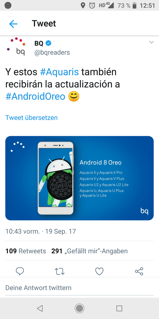This screenshot has width=159, height=319.
Task: View the 109 Retweets list
Action: coord(26,251)
